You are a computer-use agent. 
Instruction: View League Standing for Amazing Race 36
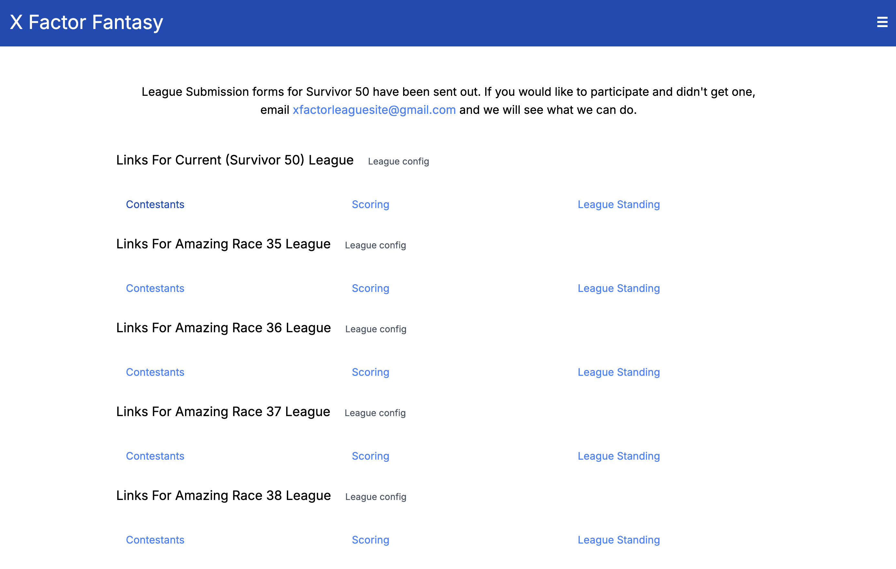pyautogui.click(x=619, y=372)
